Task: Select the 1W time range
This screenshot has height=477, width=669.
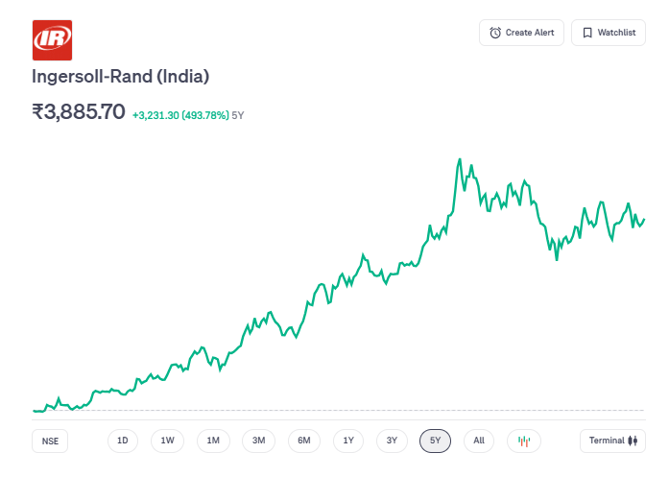Action: [x=168, y=441]
